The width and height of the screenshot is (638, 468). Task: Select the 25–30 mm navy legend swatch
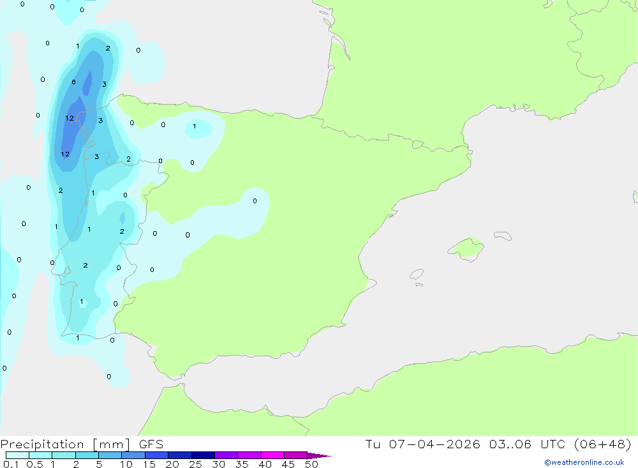point(203,455)
